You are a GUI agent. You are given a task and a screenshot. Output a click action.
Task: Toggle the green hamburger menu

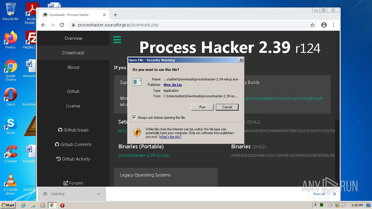click(117, 39)
